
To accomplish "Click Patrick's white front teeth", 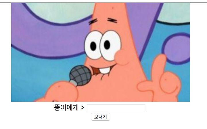I will (105, 70).
